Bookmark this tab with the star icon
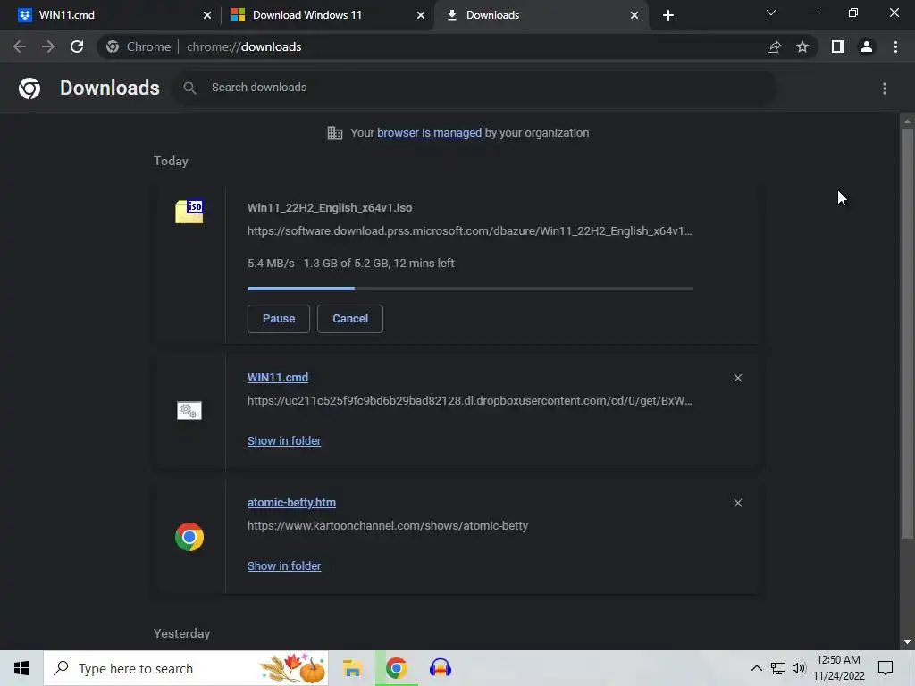This screenshot has width=915, height=686. pos(802,46)
